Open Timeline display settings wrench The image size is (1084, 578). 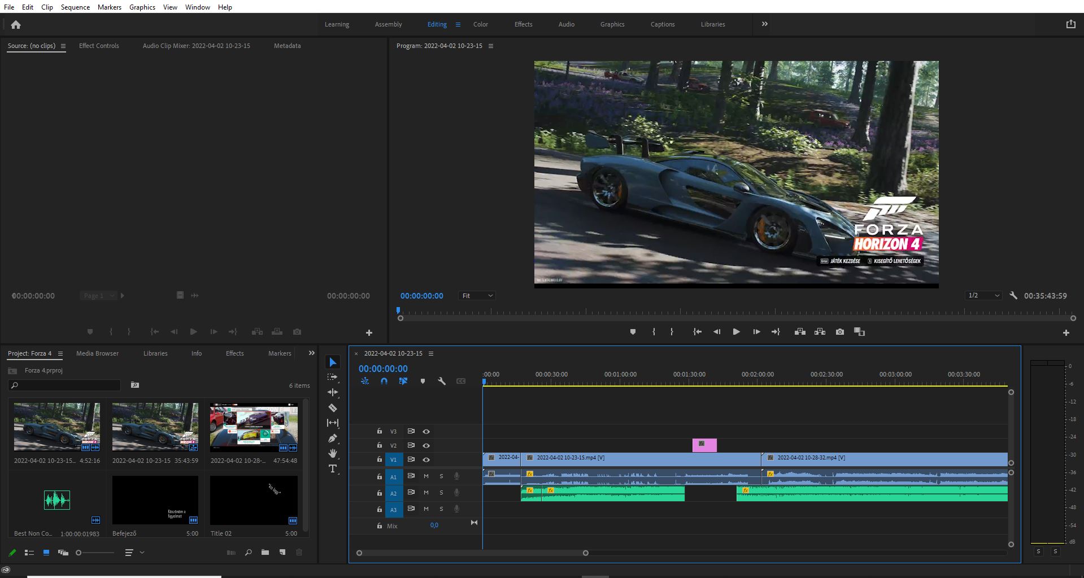[x=442, y=381]
